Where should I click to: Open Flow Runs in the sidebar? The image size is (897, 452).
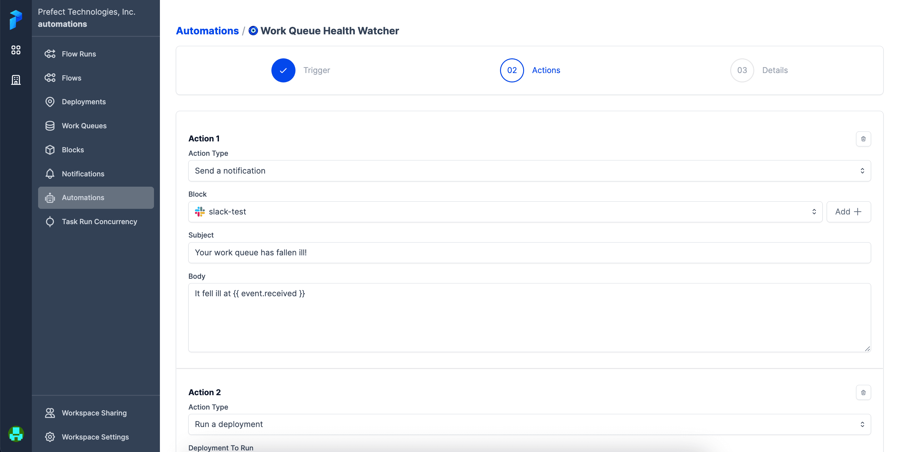[x=79, y=54]
